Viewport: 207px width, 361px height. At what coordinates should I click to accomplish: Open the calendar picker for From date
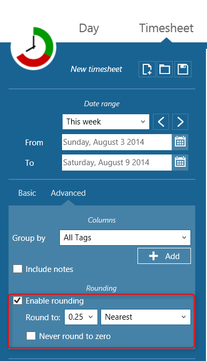180,142
